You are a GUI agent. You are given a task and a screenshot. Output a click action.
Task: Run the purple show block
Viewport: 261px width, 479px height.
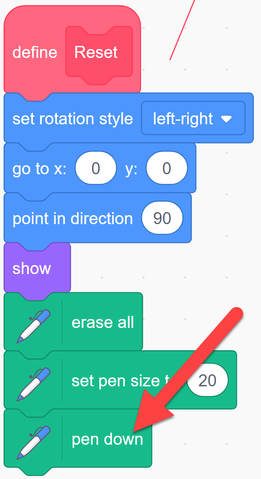point(37,268)
